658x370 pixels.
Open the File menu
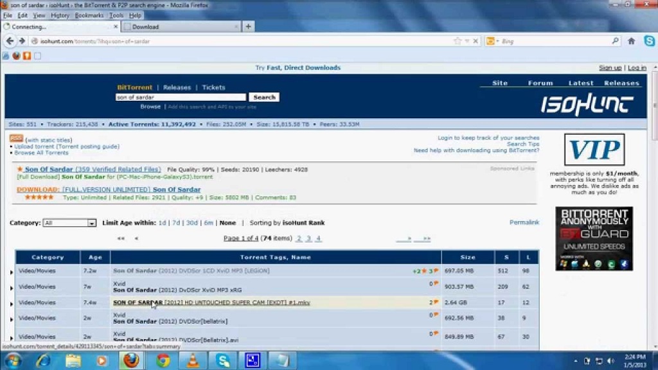click(x=8, y=15)
